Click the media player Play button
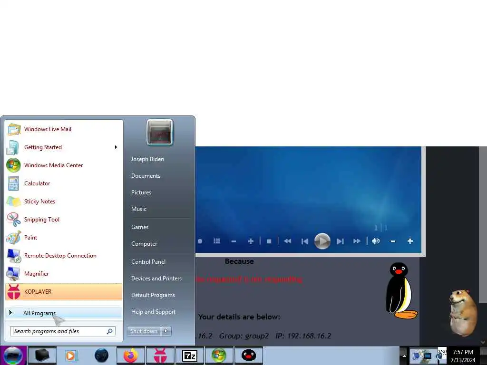 tap(322, 241)
